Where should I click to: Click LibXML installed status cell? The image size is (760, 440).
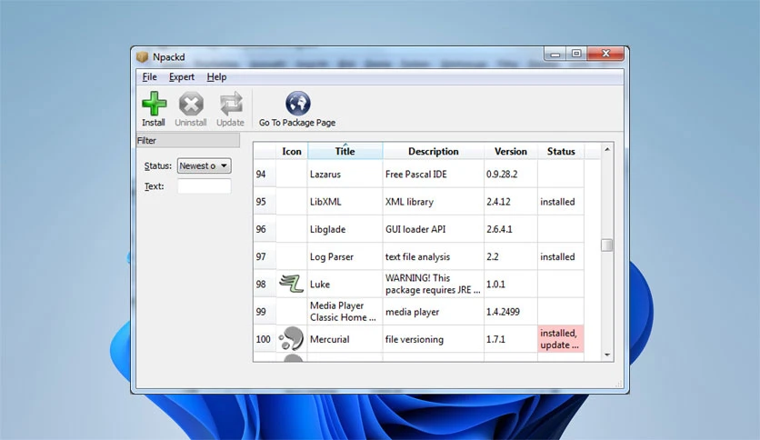561,202
